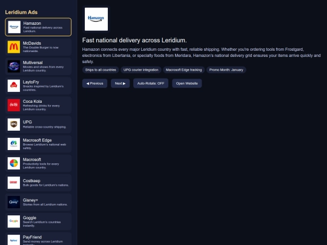
Task: Select the Gisney+ ad title
Action: point(30,200)
